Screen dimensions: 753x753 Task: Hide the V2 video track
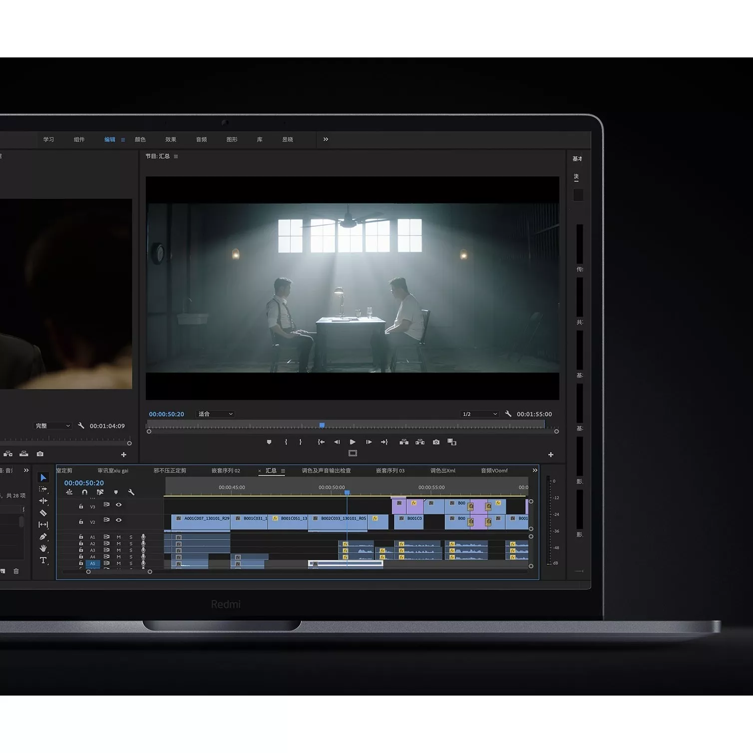tap(119, 520)
